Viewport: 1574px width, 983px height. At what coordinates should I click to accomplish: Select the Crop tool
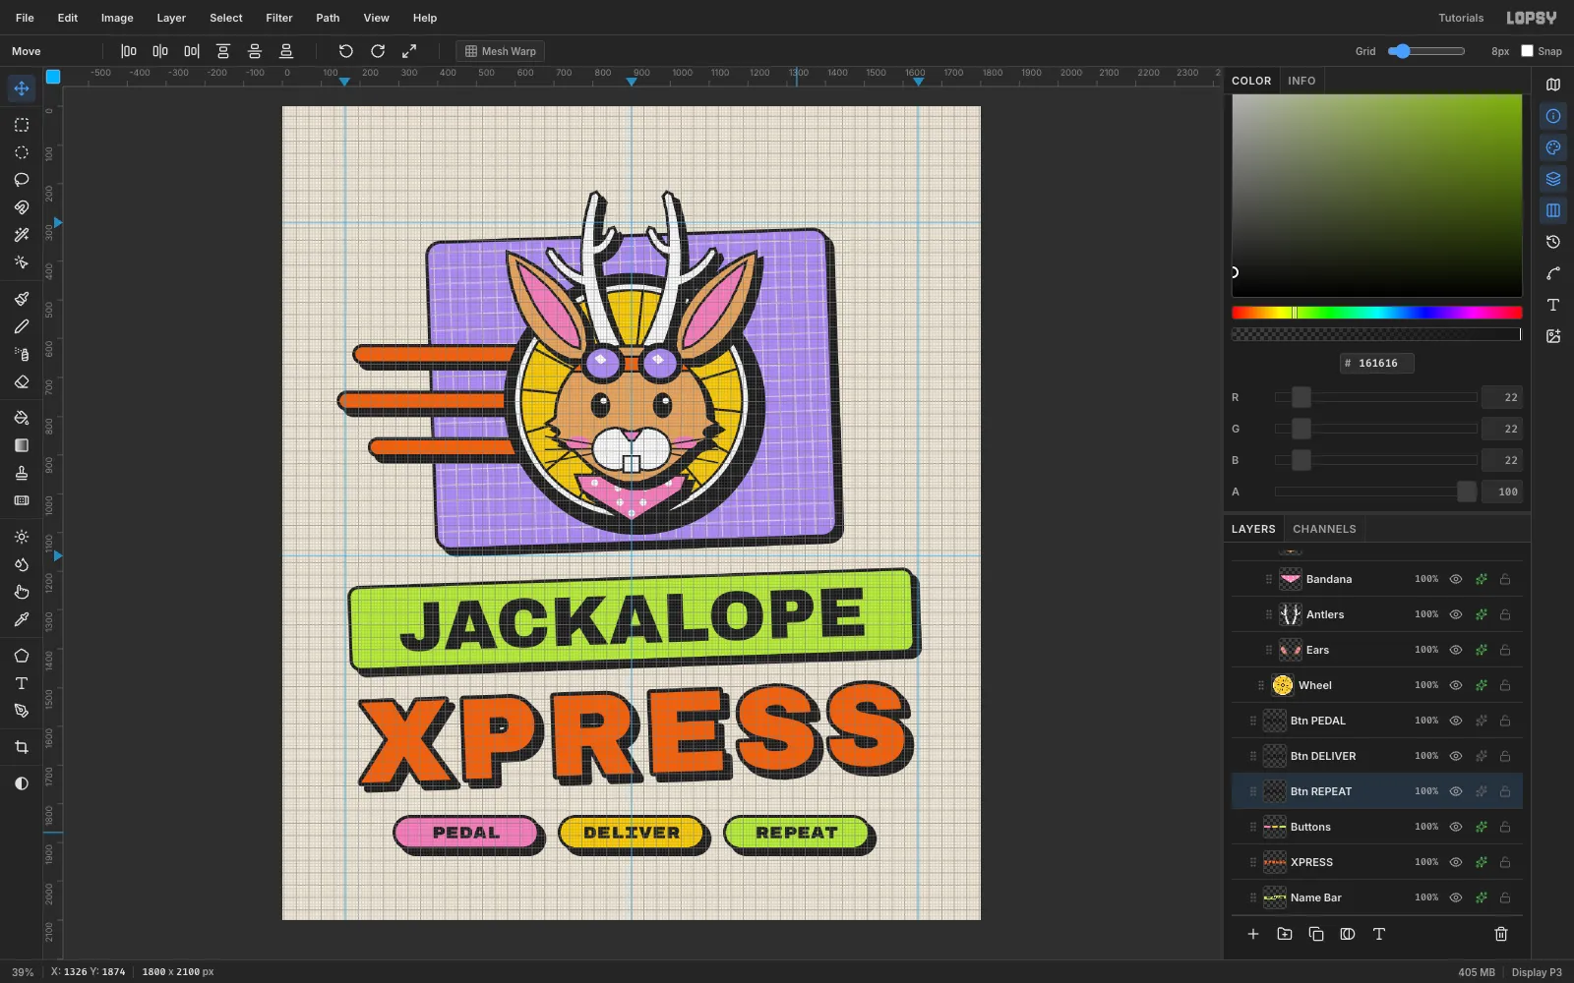pos(21,747)
